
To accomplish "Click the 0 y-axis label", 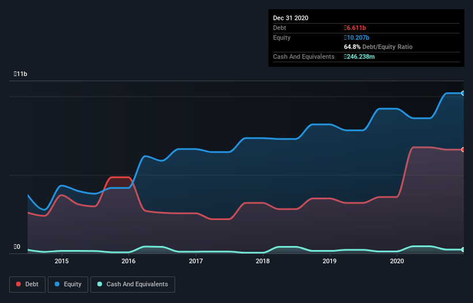I will (17, 247).
